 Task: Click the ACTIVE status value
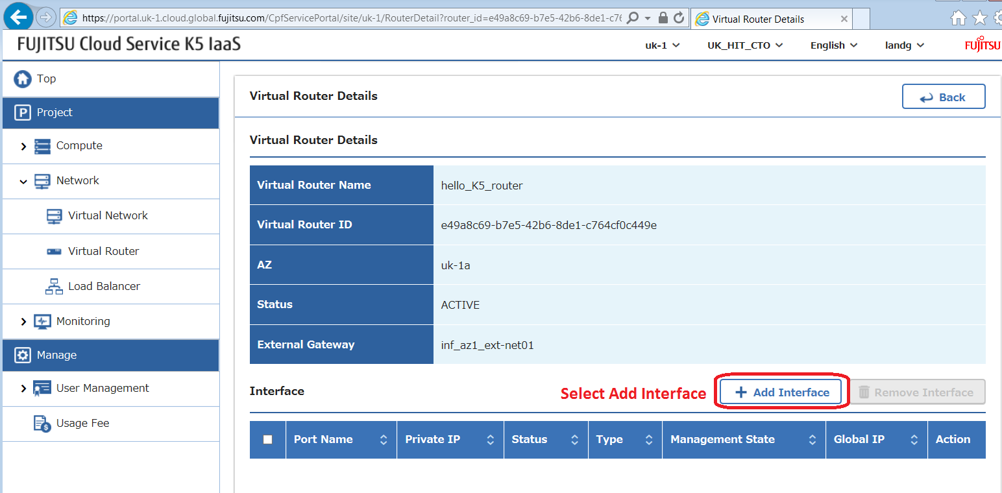pos(460,305)
